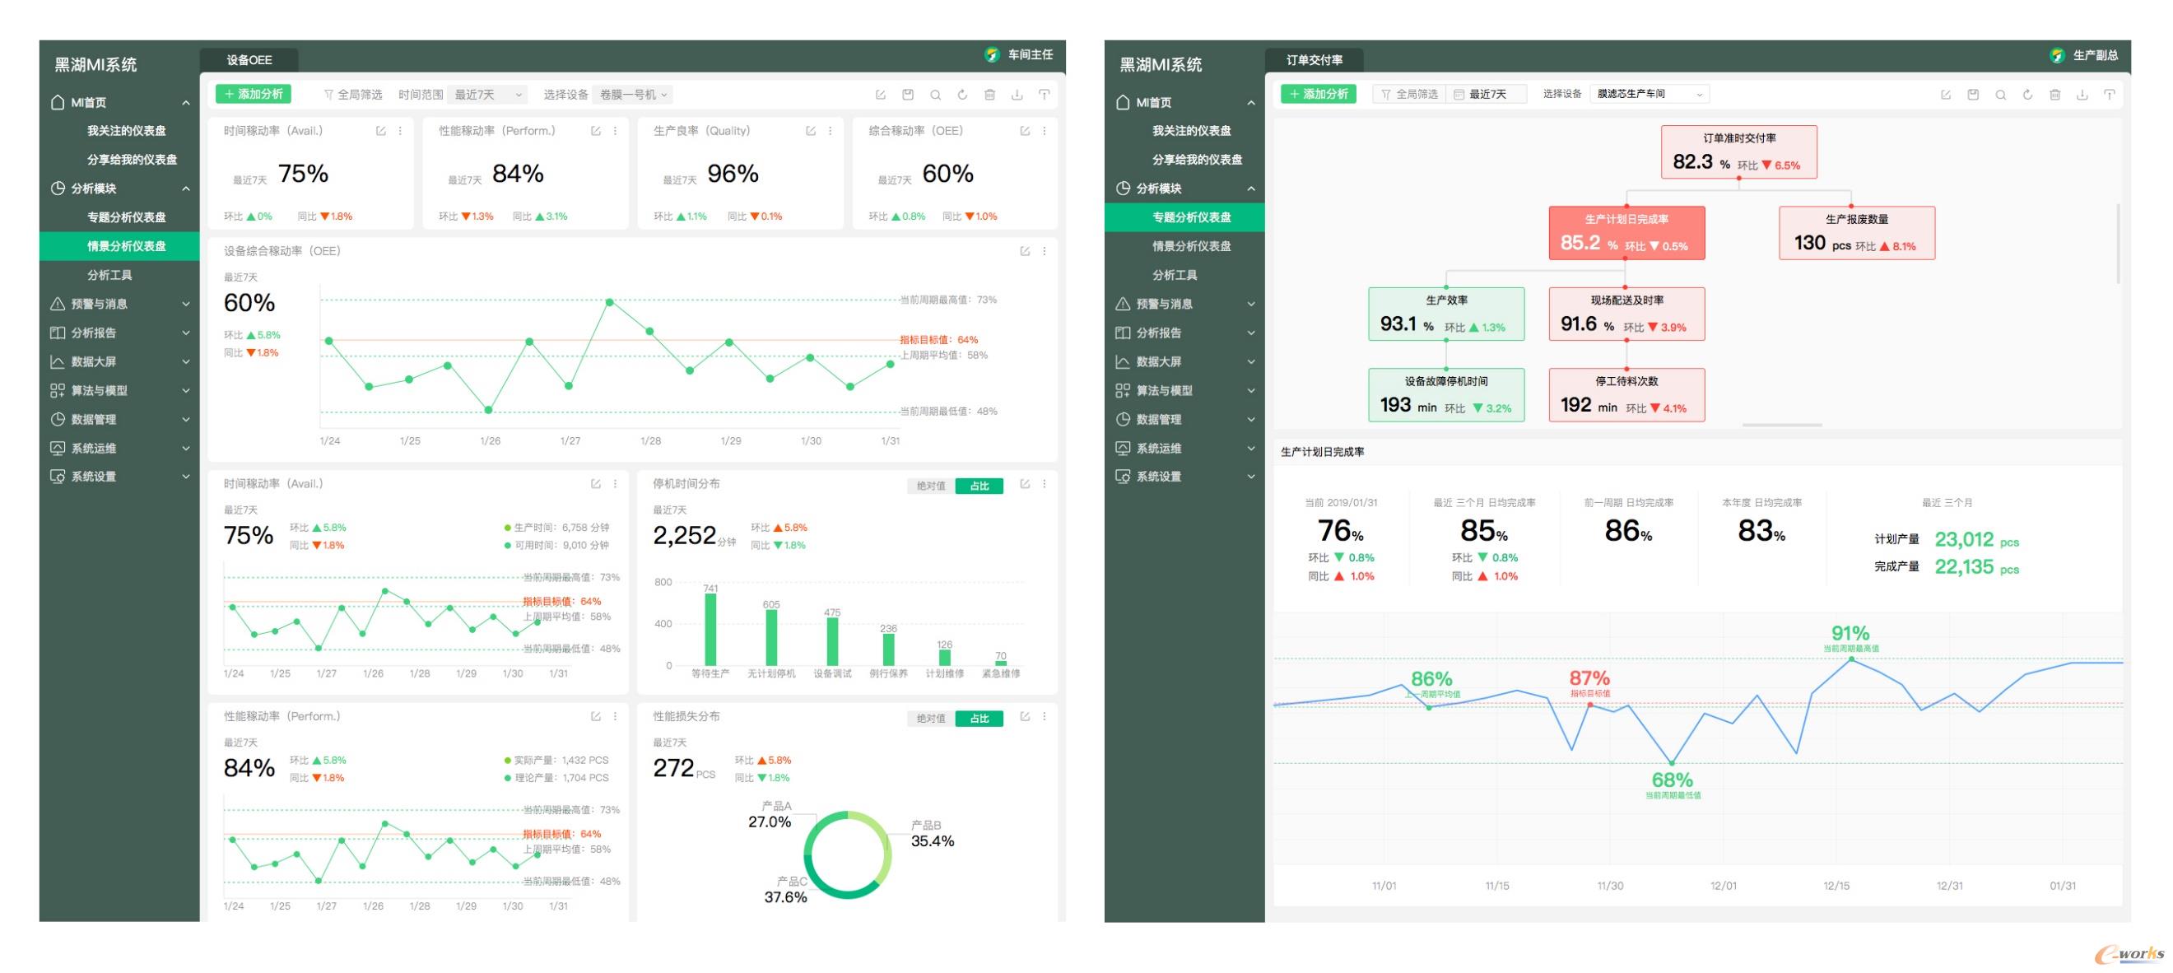
Task: Open the 卷膜一号机 device dropdown
Action: 633,95
